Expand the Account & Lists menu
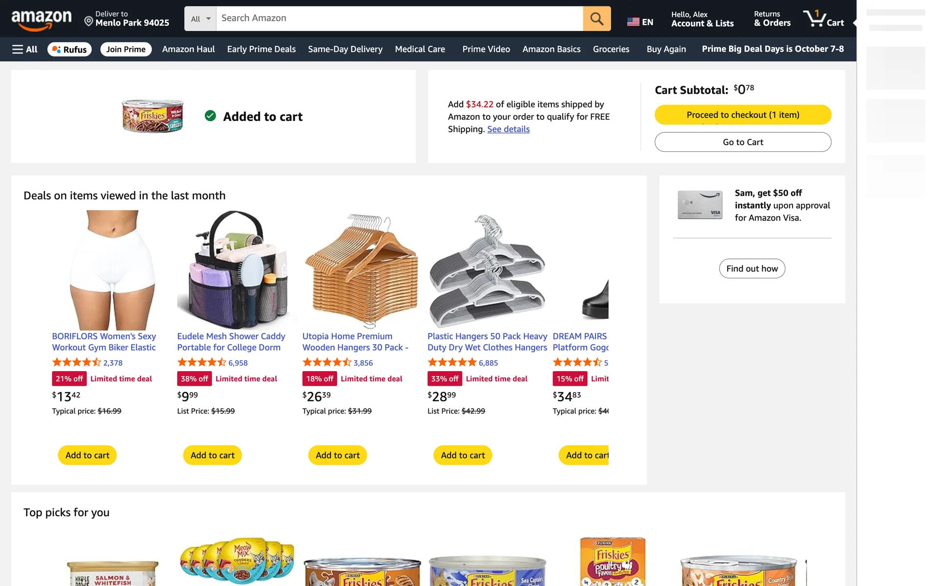The height and width of the screenshot is (586, 937). 702,19
